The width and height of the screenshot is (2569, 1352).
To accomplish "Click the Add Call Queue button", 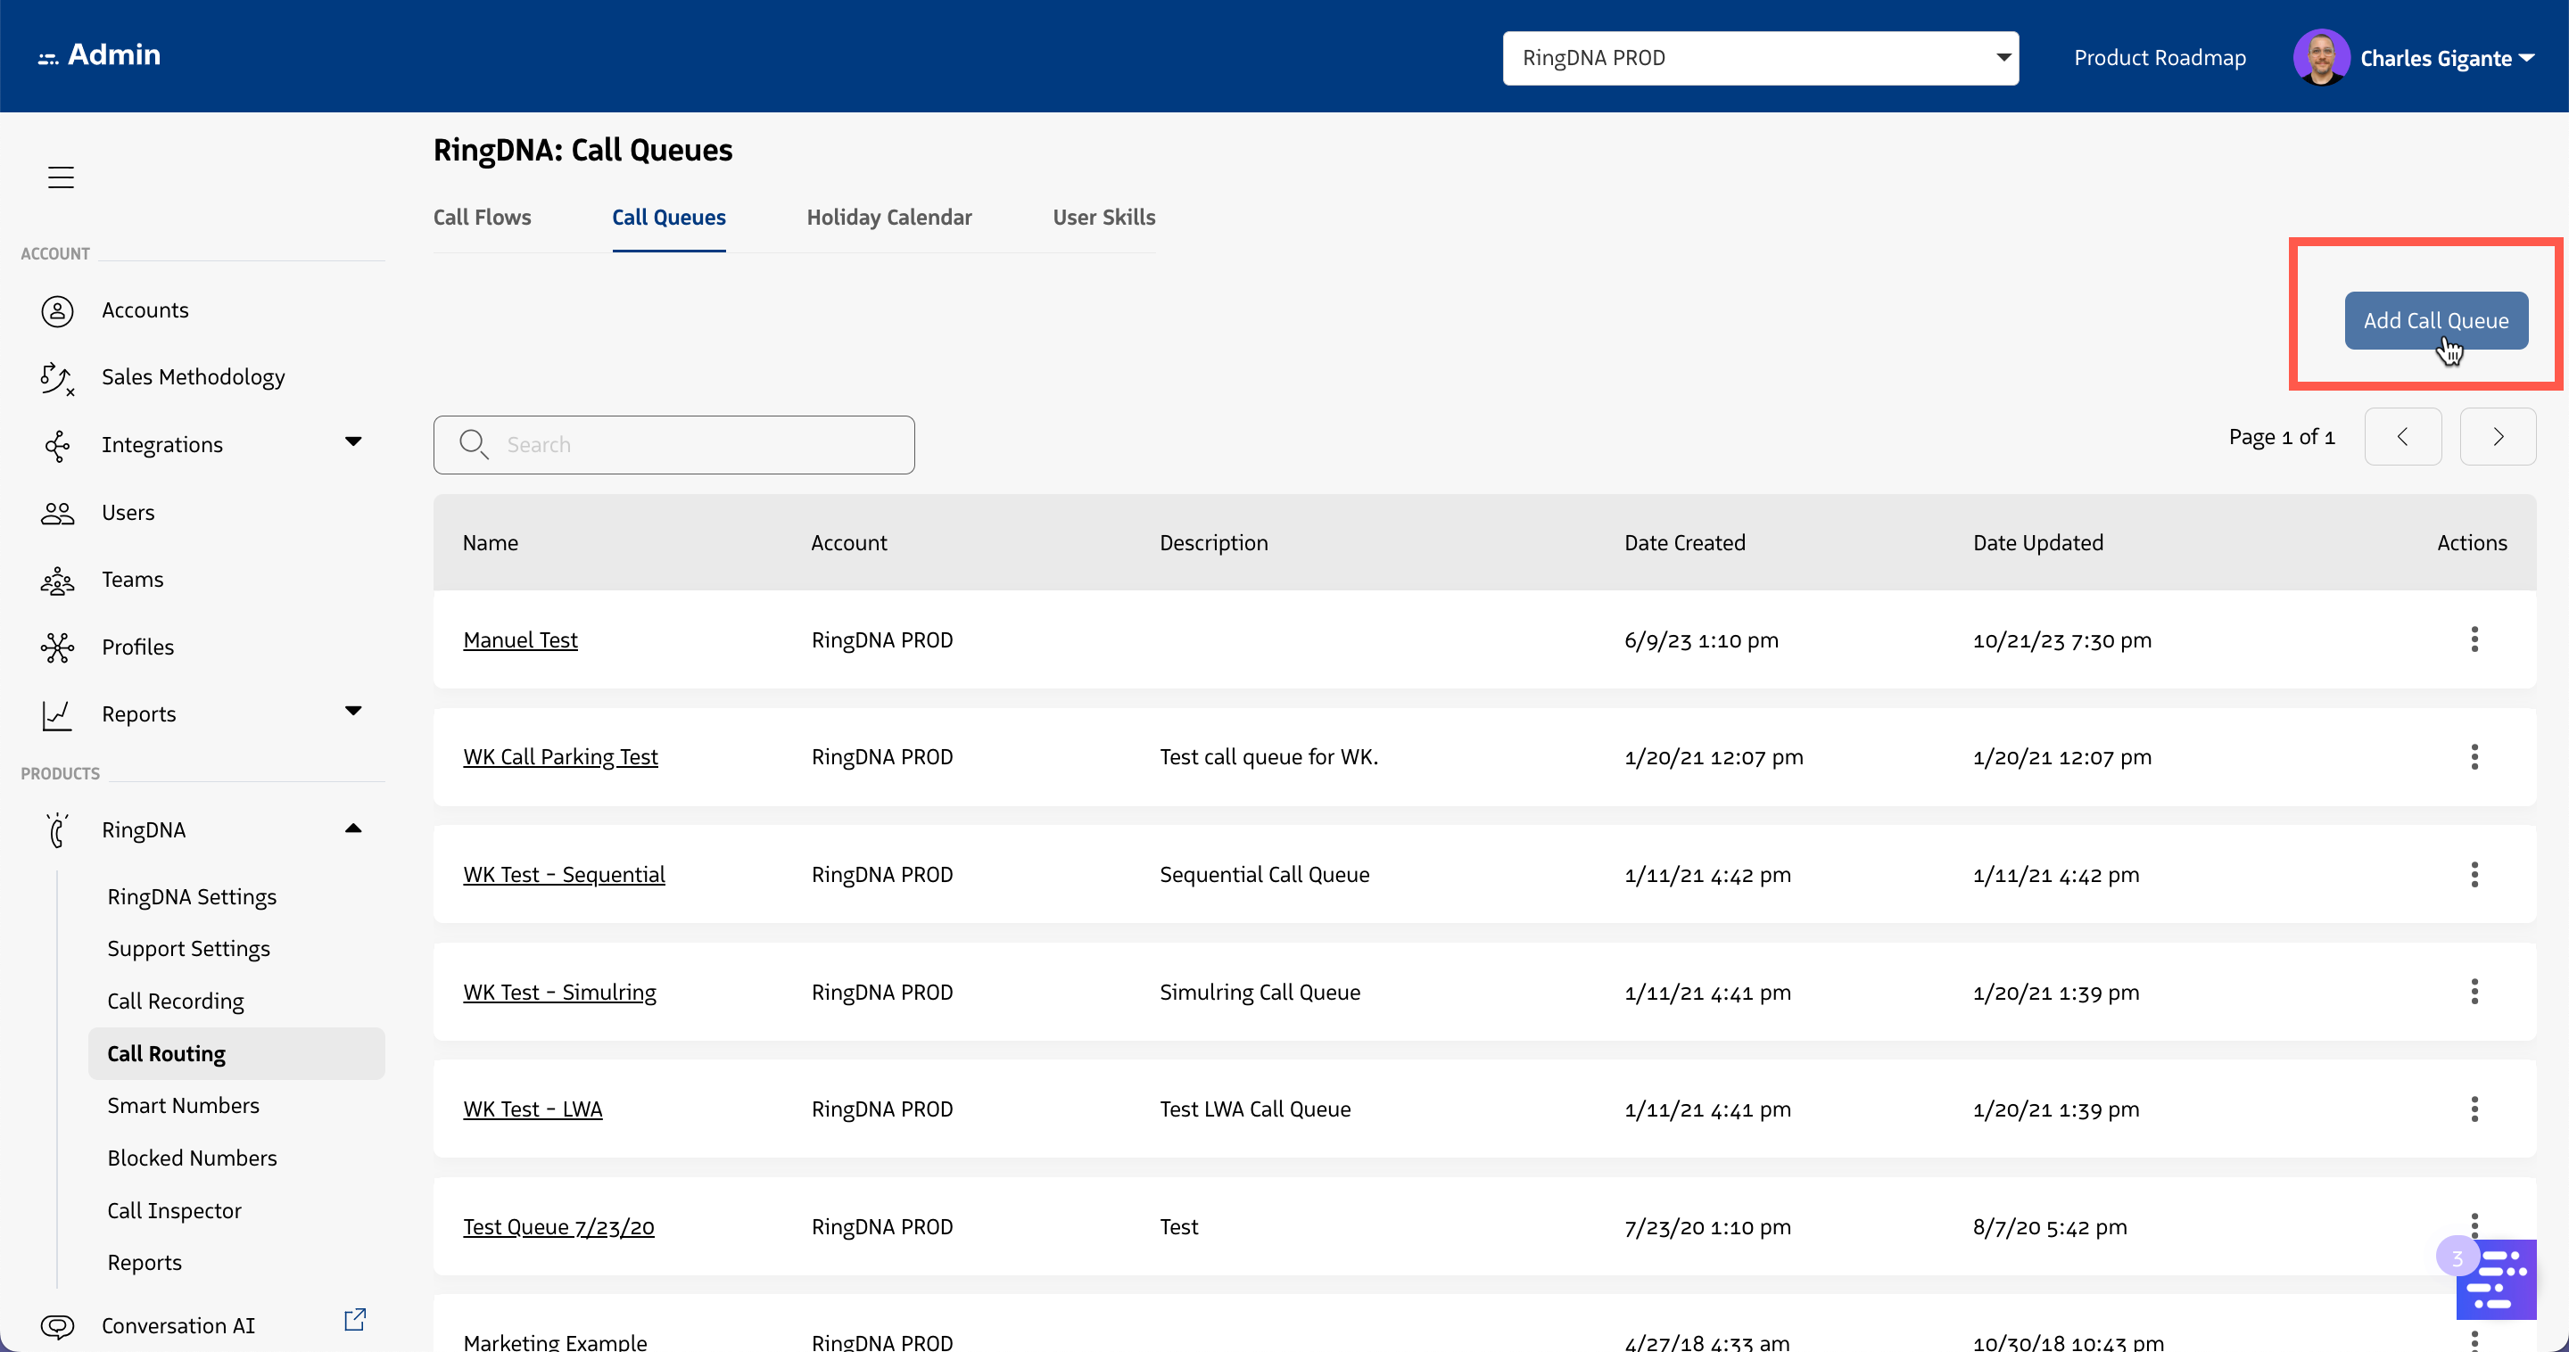I will tap(2435, 321).
